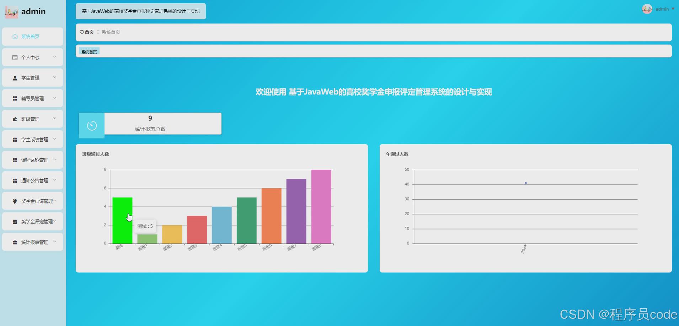The width and height of the screenshot is (679, 326).
Task: Click the admin avatar in the top right
Action: (x=647, y=9)
